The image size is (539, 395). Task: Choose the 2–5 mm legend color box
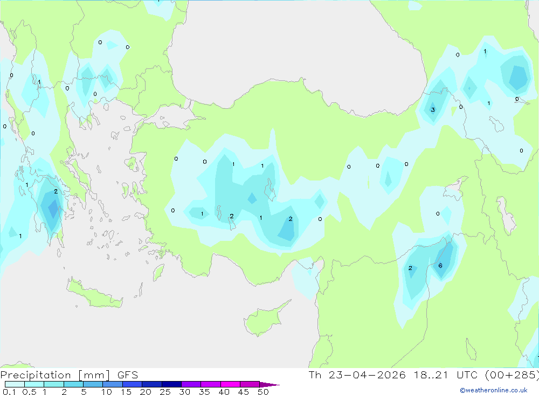coord(73,384)
